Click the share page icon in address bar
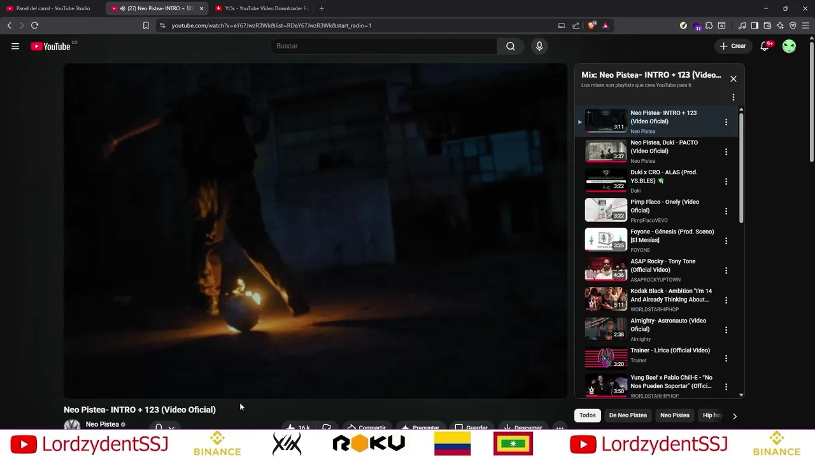815x458 pixels. (x=576, y=25)
